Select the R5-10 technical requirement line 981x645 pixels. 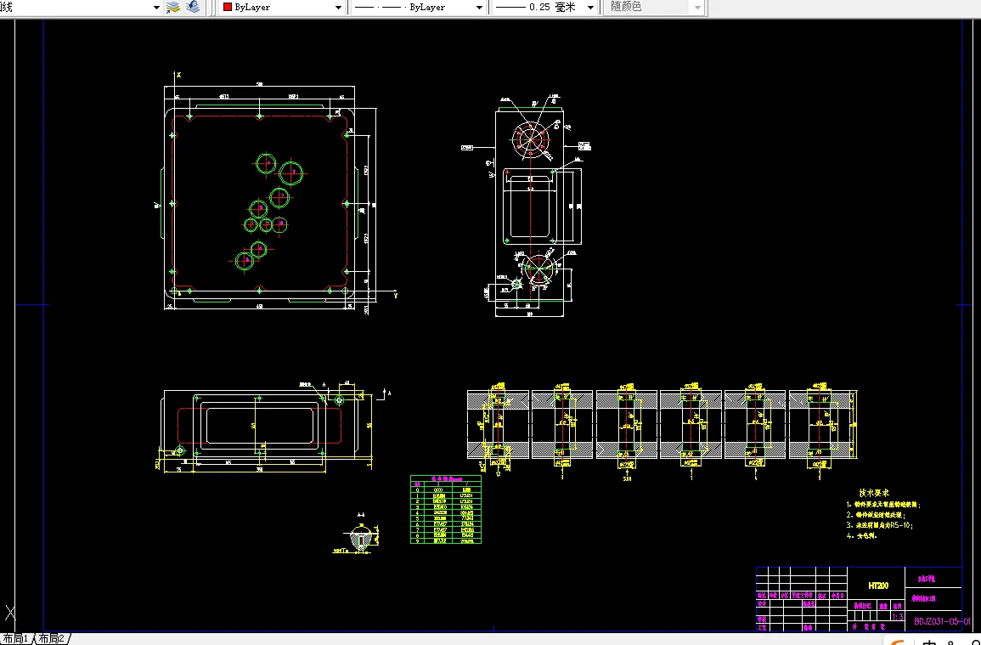[880, 525]
